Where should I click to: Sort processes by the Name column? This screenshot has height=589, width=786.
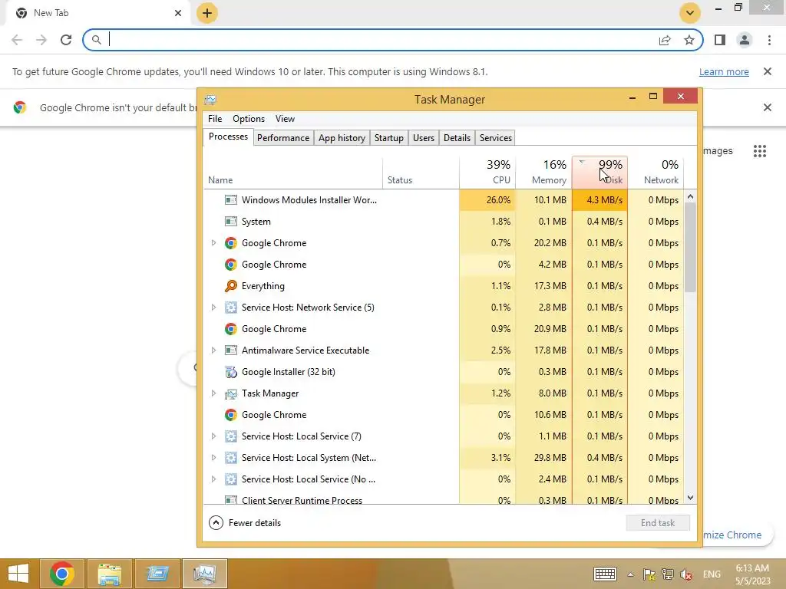293,173
